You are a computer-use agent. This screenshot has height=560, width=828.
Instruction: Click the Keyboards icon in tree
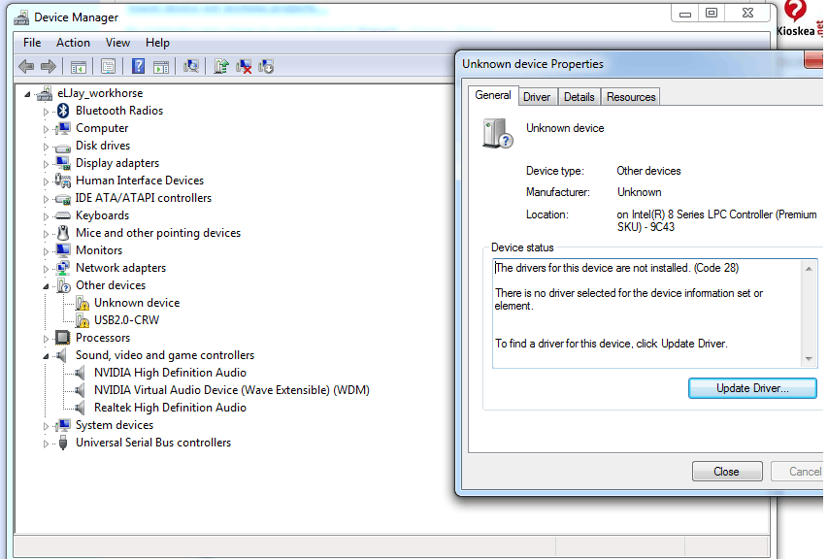click(x=63, y=215)
